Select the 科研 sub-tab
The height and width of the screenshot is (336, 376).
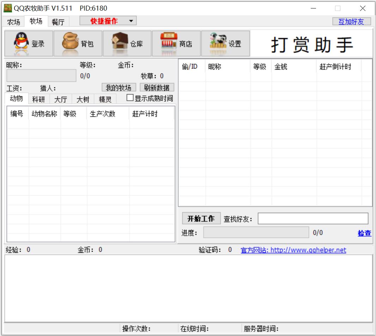[38, 100]
